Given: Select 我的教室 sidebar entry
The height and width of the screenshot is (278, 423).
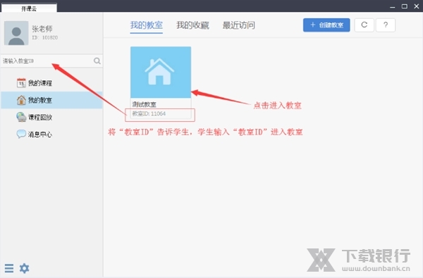Looking at the screenshot, I should (51, 100).
